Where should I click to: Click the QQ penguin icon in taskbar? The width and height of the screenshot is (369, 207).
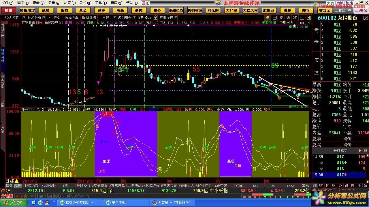click(x=47, y=203)
